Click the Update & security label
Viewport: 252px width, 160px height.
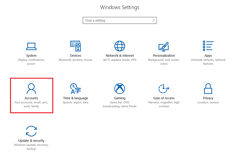coord(31,141)
